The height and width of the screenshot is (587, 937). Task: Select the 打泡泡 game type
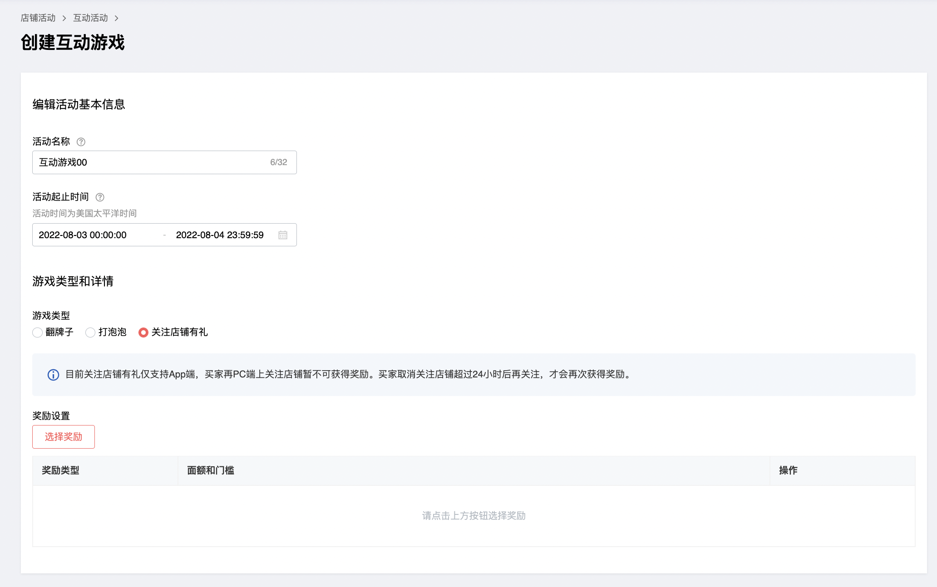point(90,333)
